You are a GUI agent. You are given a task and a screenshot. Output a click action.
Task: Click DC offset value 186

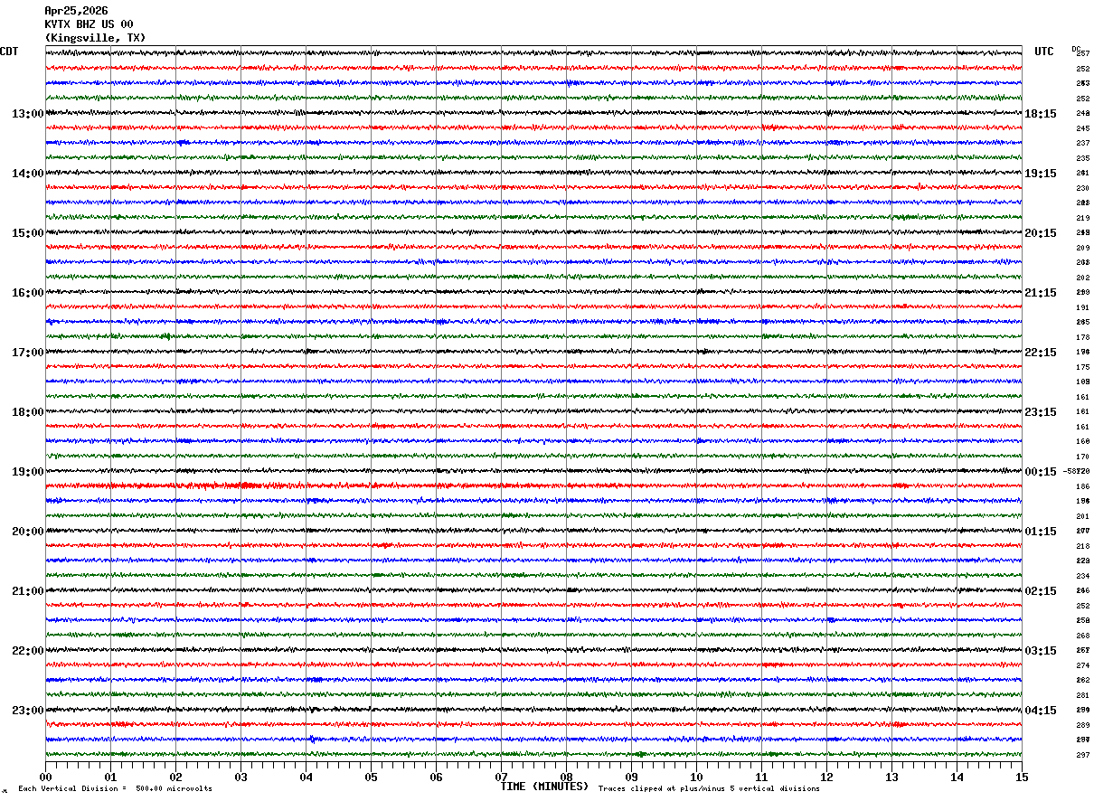1082,486
